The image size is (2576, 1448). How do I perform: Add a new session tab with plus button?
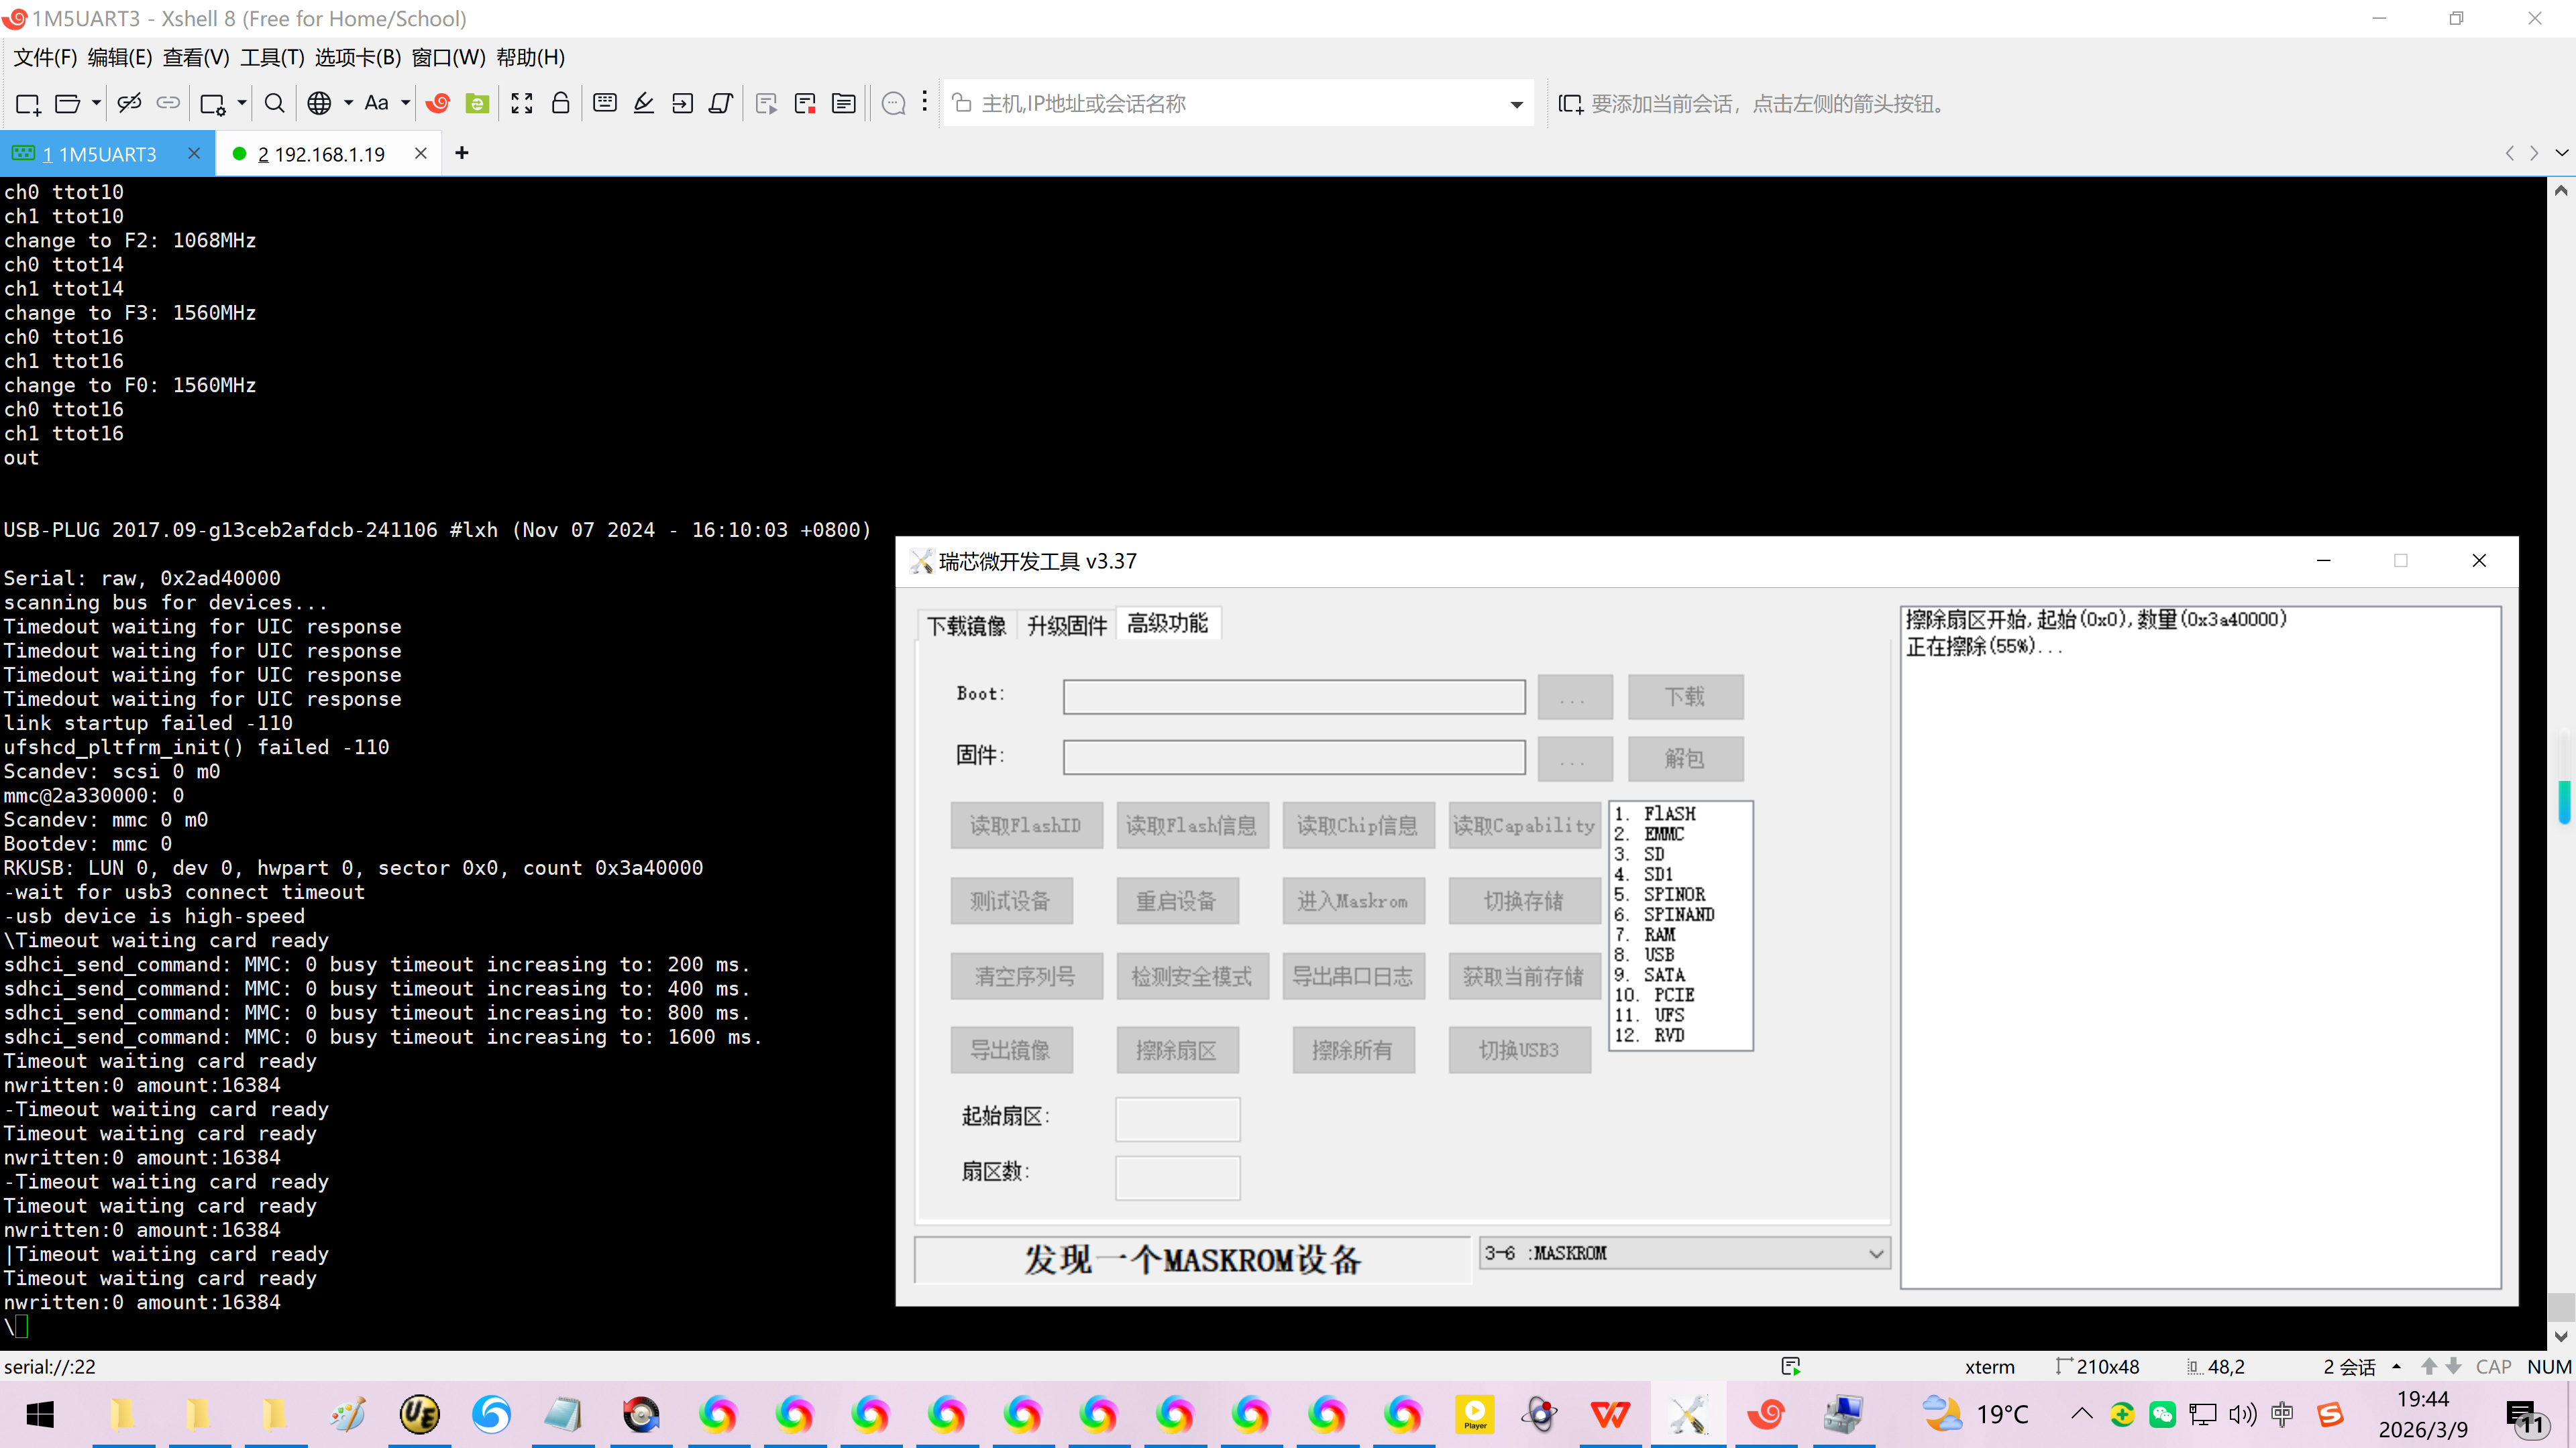(462, 154)
